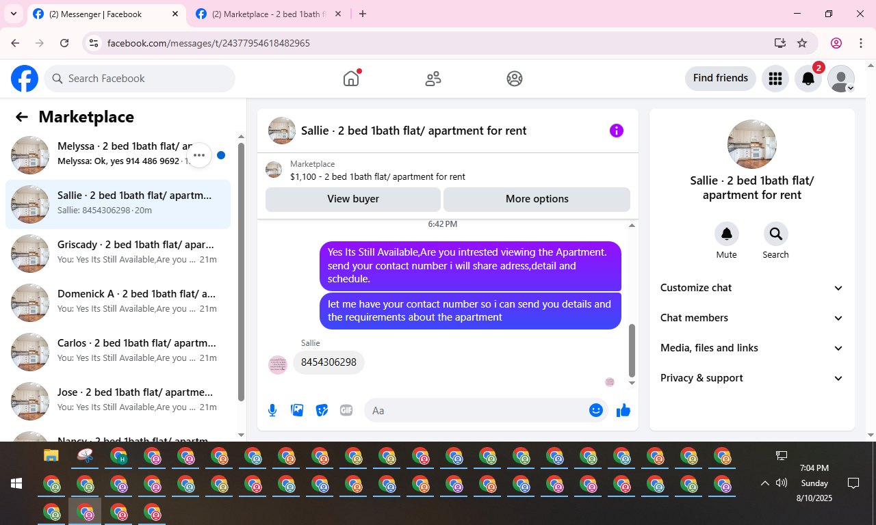Click the View buyer button
The image size is (876, 525).
click(353, 199)
